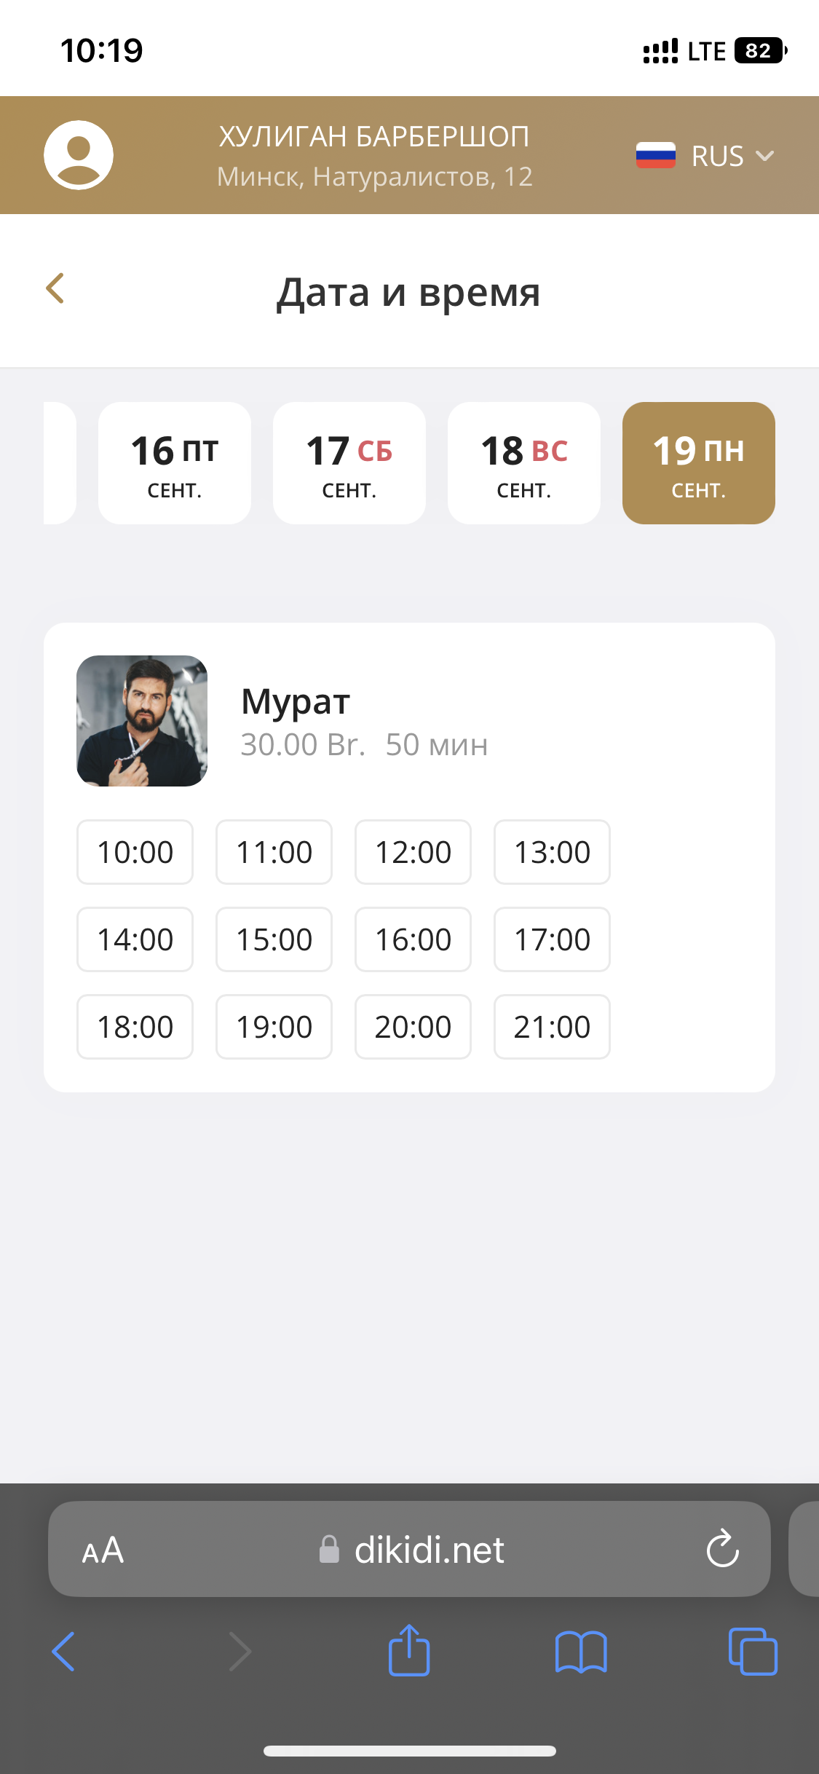
Task: Select the 13:00 appointment time
Action: 552,852
